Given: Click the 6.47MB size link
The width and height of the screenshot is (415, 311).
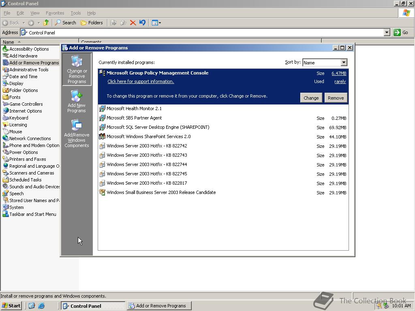Looking at the screenshot, I should (339, 73).
